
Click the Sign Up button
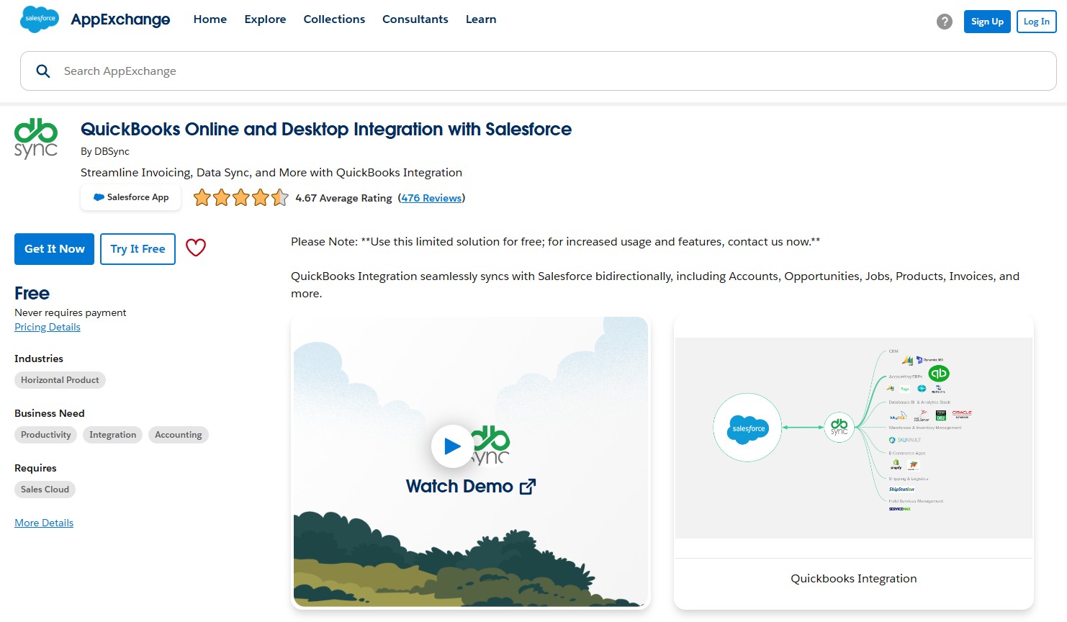(987, 22)
